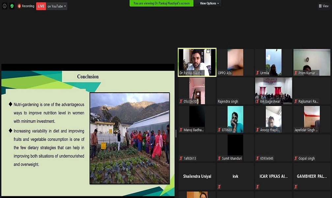The height and width of the screenshot is (198, 332).
Task: Click muted mic icon on Urmila's tile
Action: [258, 73]
